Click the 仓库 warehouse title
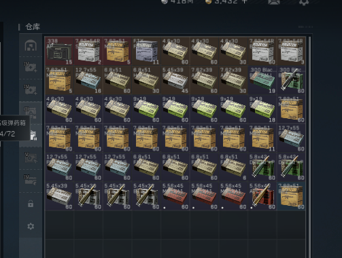 33,26
